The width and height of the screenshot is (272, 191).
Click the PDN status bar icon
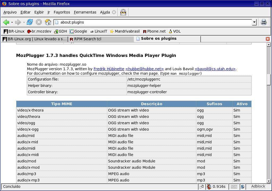pyautogui.click(x=234, y=187)
